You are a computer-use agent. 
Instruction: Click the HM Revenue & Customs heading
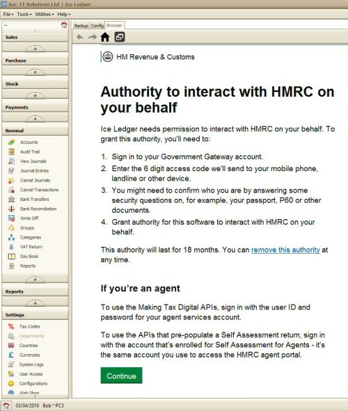[155, 57]
